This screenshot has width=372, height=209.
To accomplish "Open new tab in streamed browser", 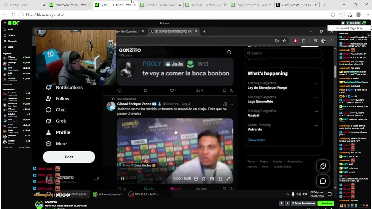I will click(204, 31).
